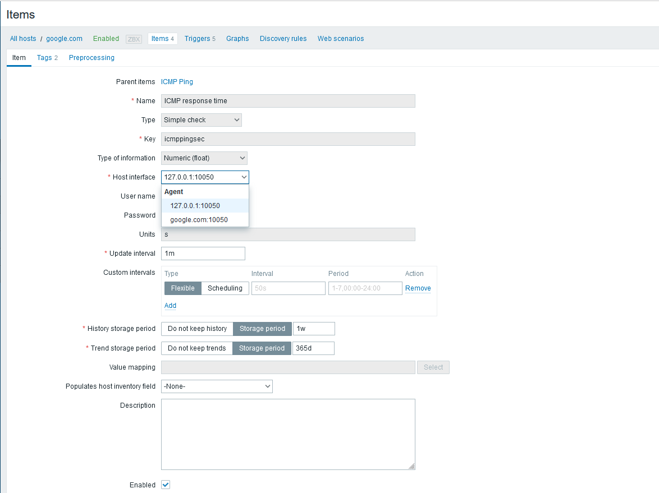Switch to the Tags tab

tap(47, 58)
